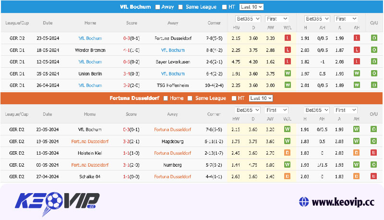The width and height of the screenshot is (384, 220).
Task: Open the Last 10 dropdown for Fortuna Dusseldorf
Action: click(x=261, y=98)
